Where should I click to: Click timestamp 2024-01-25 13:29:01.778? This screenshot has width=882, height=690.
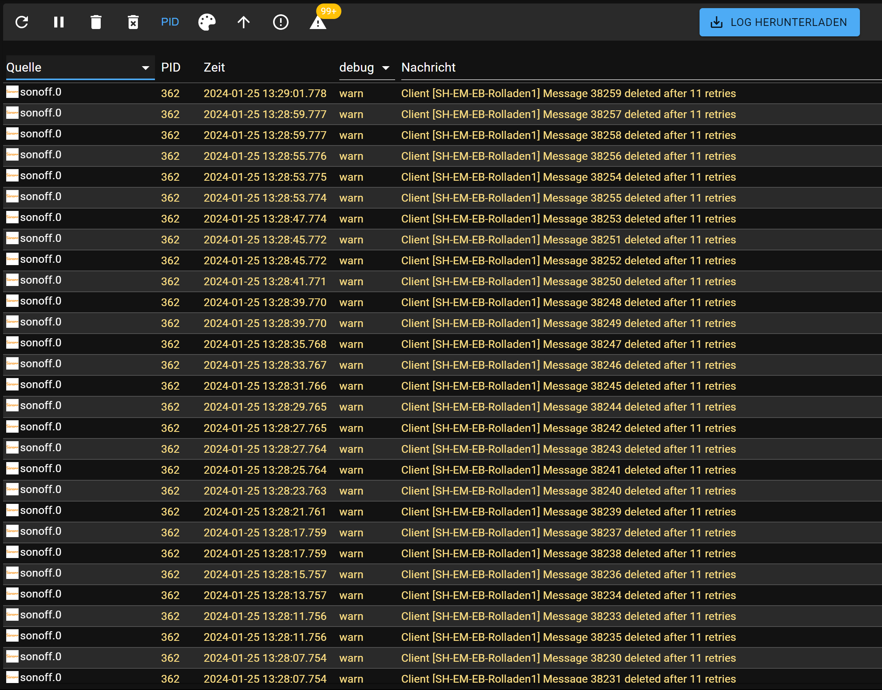[x=265, y=93]
